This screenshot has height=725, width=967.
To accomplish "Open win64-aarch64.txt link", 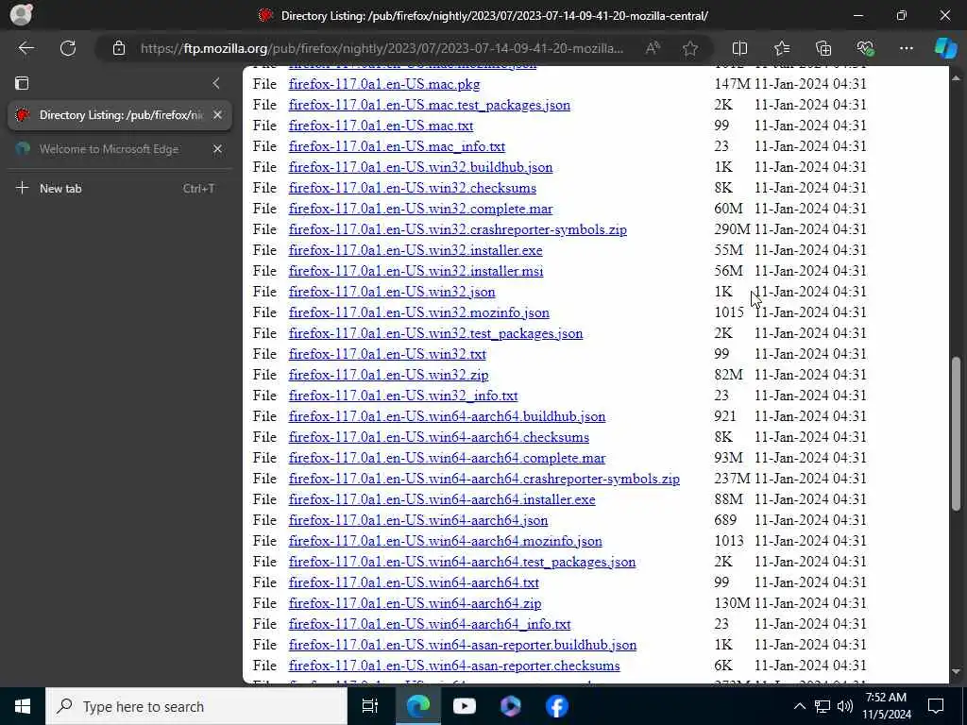I will (x=414, y=582).
